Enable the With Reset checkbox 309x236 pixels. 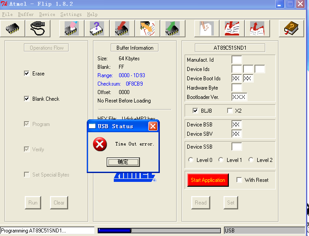click(239, 180)
